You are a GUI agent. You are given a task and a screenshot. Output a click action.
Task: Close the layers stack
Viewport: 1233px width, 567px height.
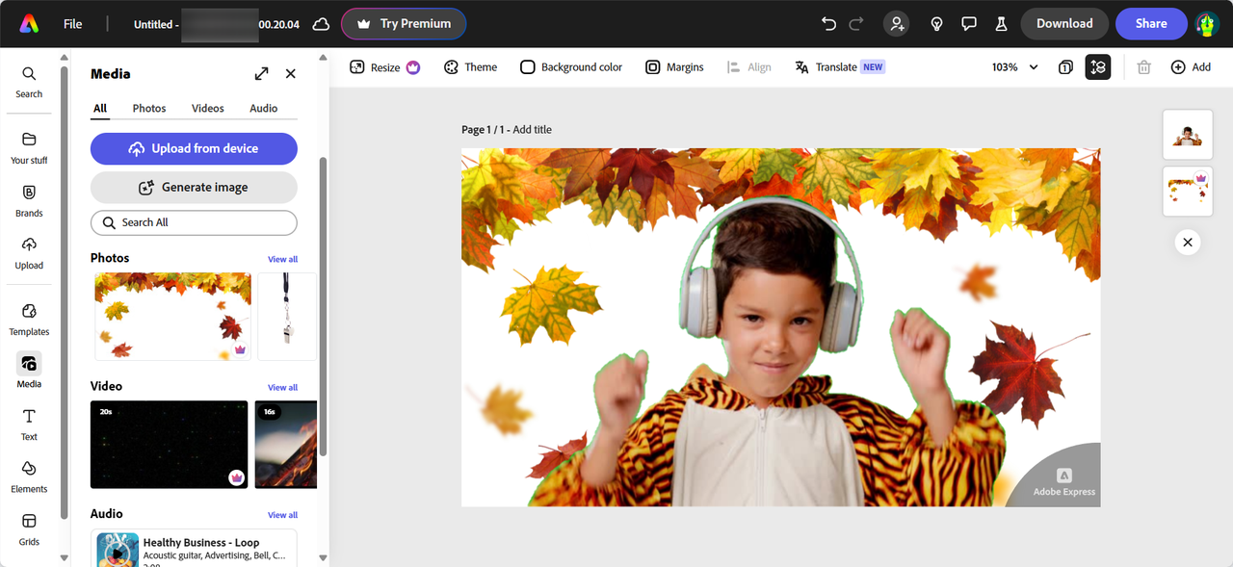click(x=1188, y=243)
